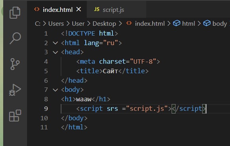Click line number 9 in the gutter
This screenshot has height=146, width=230.
[x=46, y=109]
